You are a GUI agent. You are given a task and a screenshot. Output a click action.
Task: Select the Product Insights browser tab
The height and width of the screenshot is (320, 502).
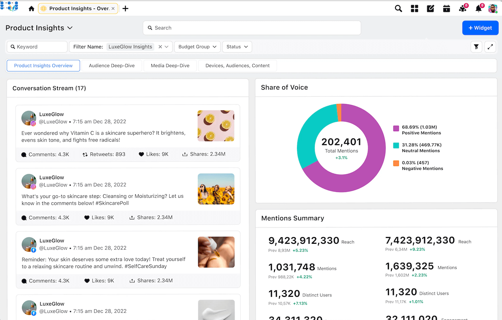pos(78,9)
